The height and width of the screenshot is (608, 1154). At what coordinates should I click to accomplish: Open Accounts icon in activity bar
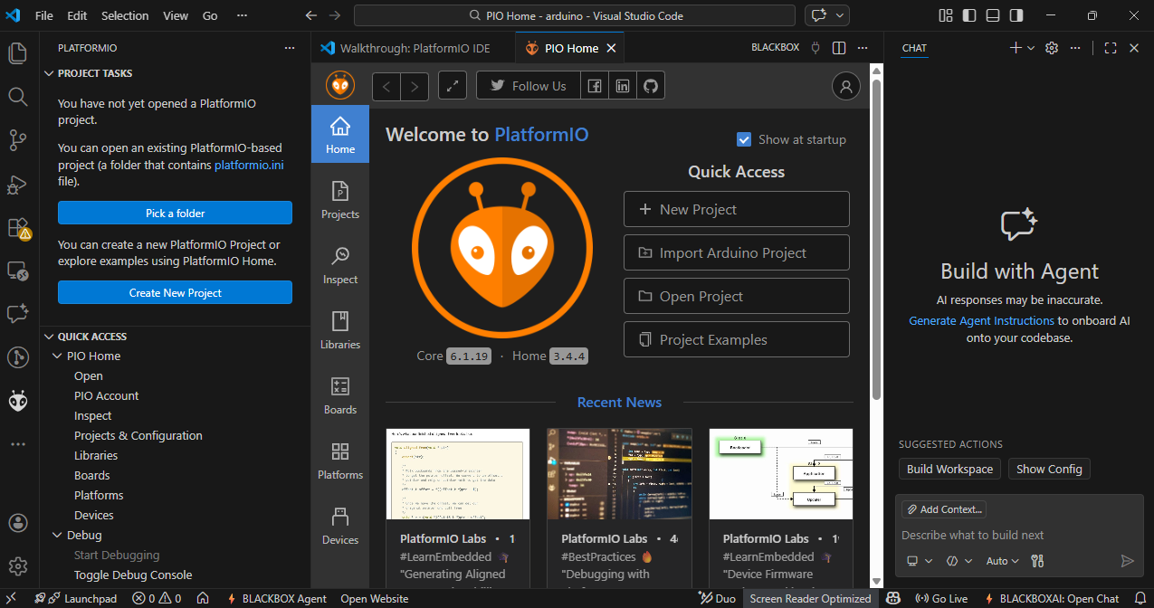[18, 523]
